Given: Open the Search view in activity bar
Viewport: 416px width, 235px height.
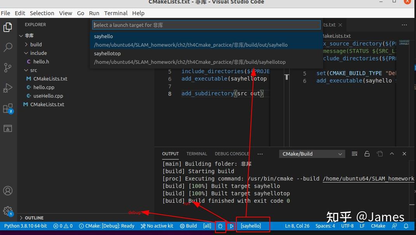Looking at the screenshot, I should 8,47.
